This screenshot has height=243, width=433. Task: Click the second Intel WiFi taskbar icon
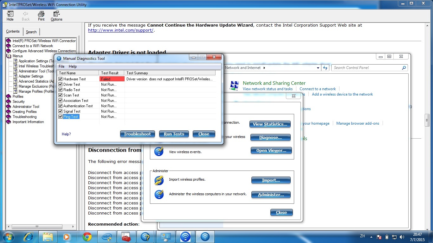(205, 237)
